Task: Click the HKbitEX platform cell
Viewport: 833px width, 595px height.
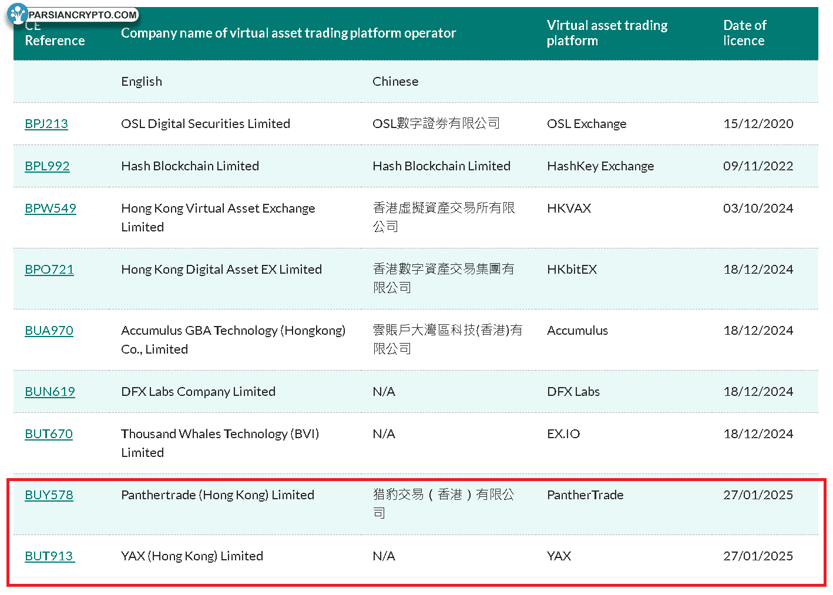Action: coord(572,270)
